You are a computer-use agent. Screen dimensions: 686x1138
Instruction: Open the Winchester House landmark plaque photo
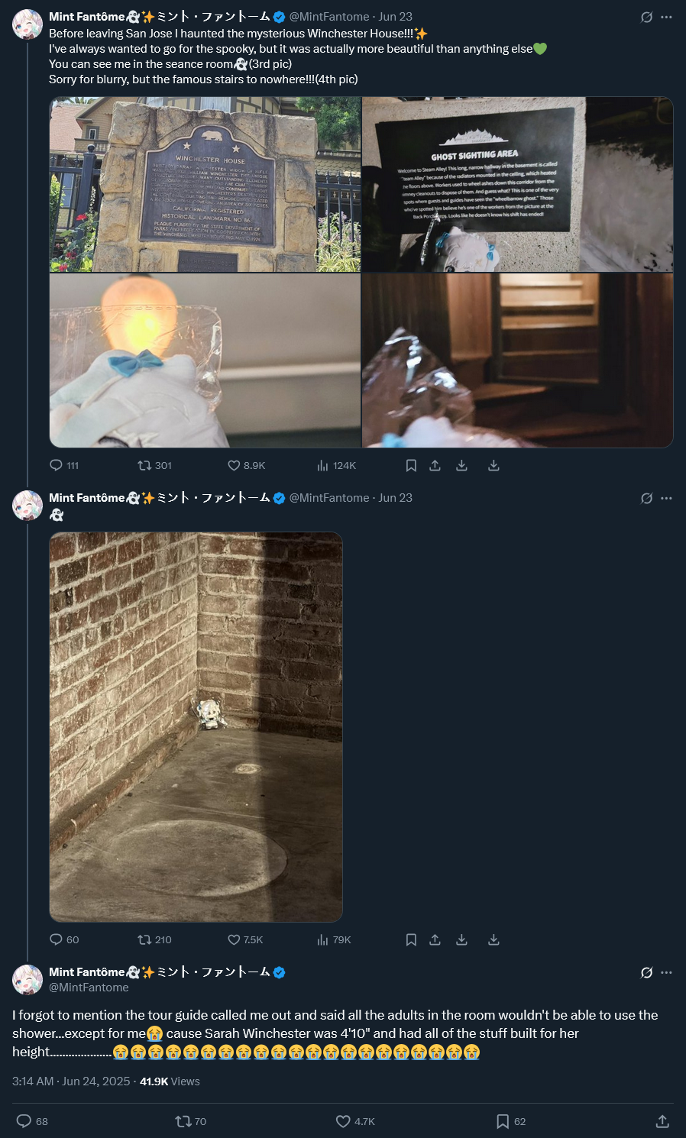coord(205,184)
